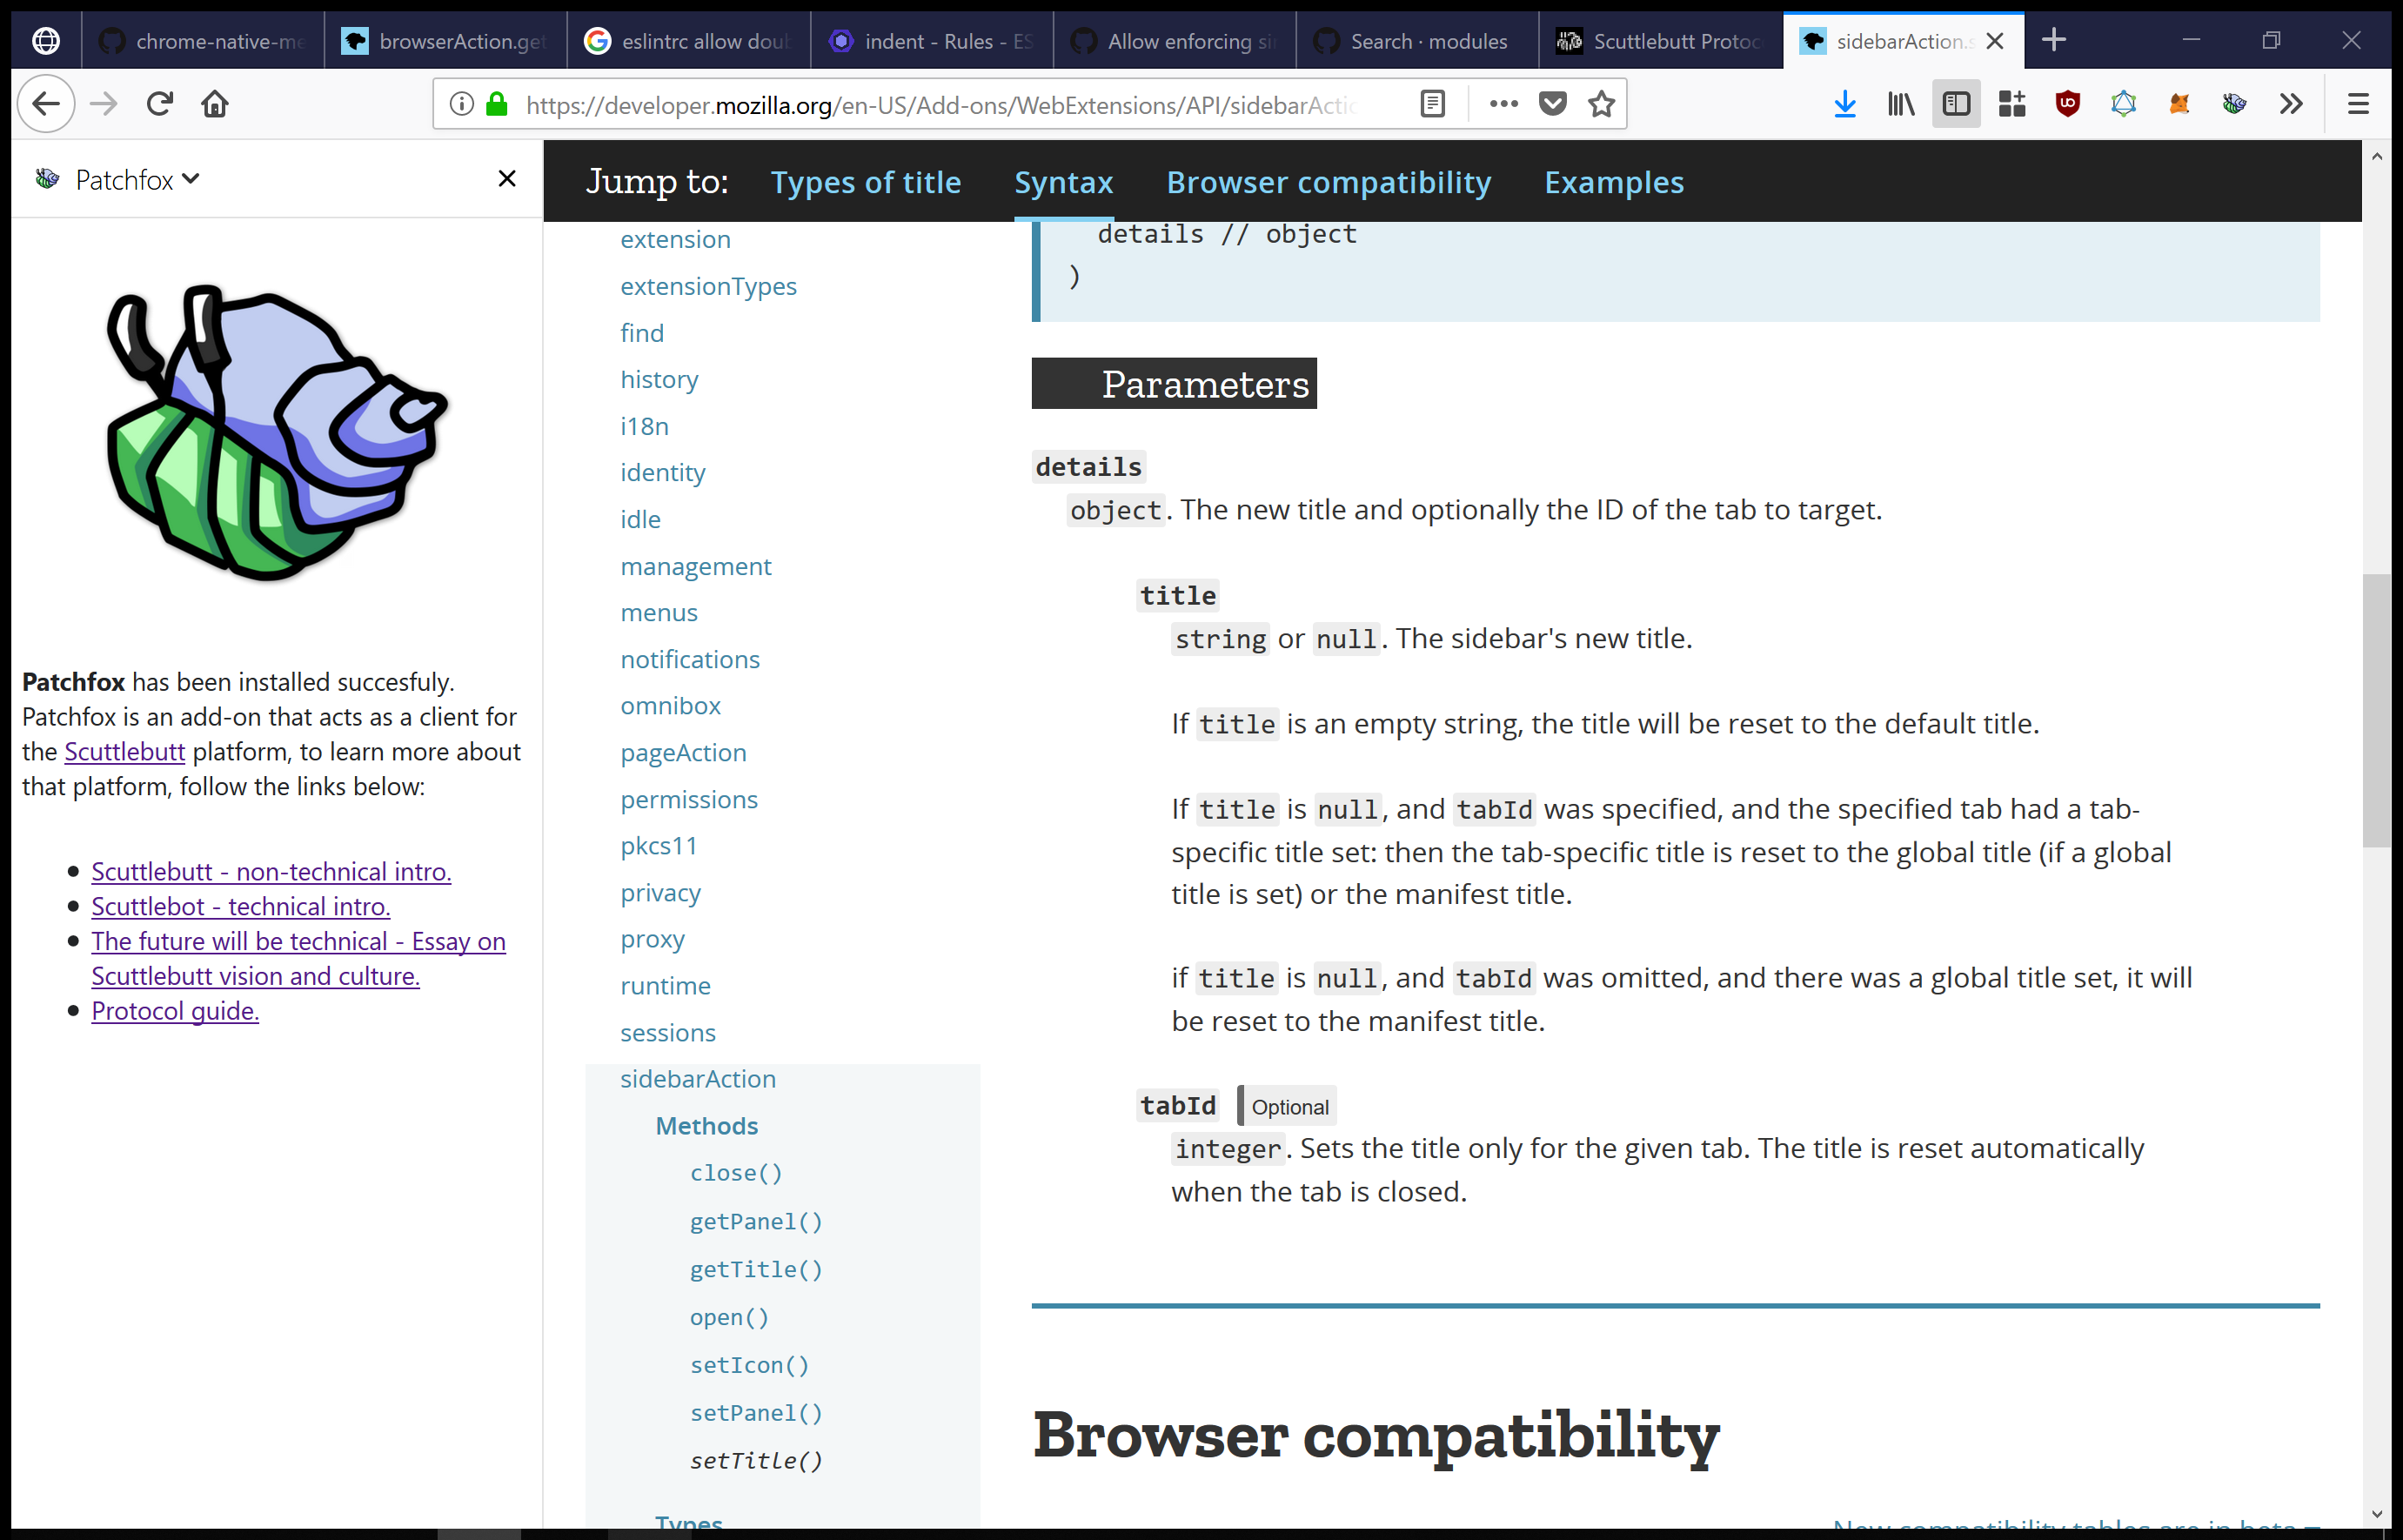This screenshot has width=2403, height=1540.
Task: Toggle the Optional tabId parameter label
Action: [x=1288, y=1106]
